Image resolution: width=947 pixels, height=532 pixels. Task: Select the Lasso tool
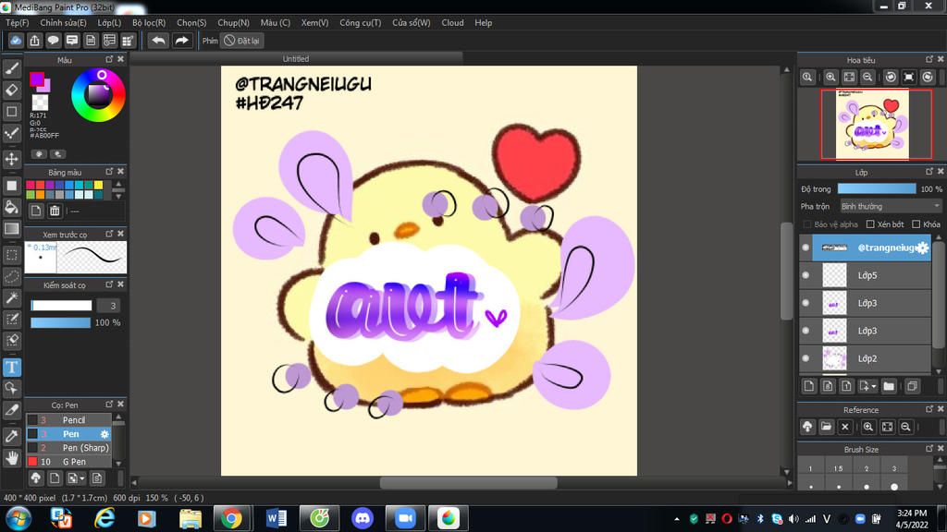(11, 276)
